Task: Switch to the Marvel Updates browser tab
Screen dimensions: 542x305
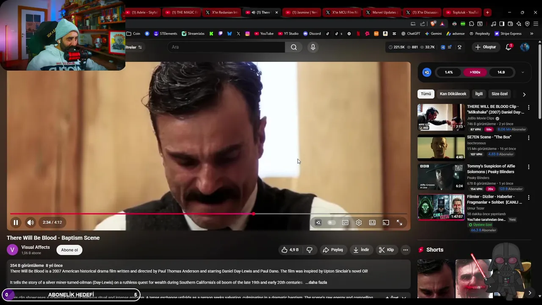Action: click(x=381, y=12)
